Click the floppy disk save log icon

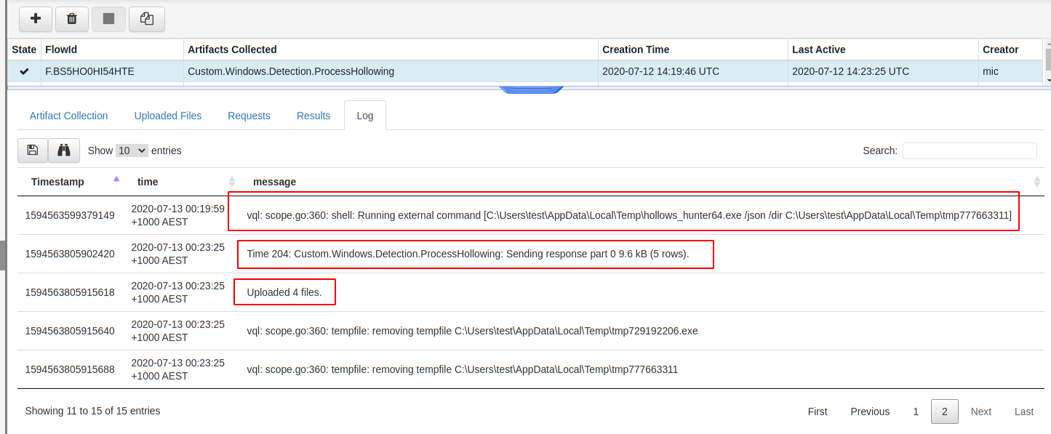point(33,150)
